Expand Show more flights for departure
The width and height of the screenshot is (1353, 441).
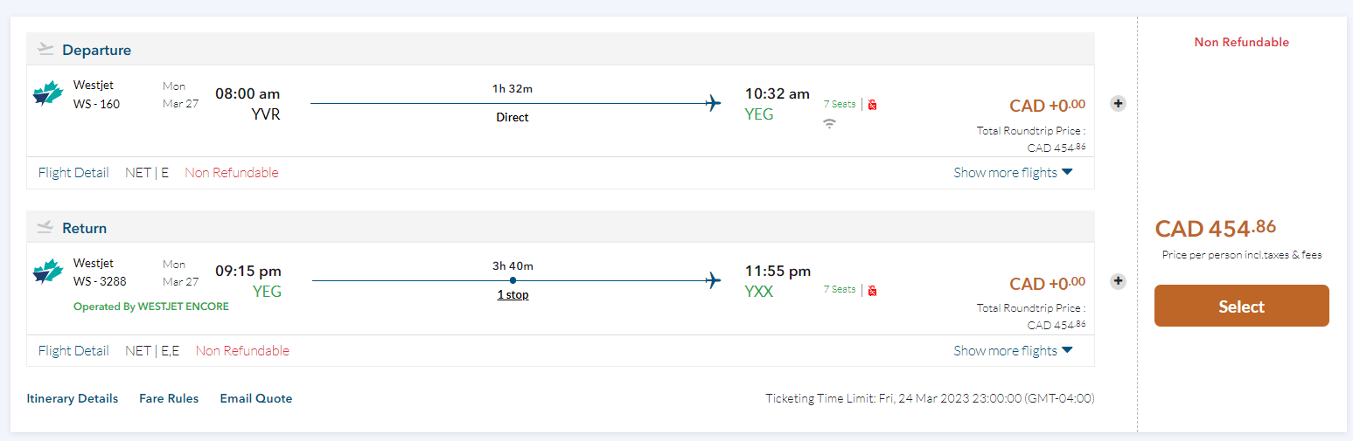point(1013,173)
